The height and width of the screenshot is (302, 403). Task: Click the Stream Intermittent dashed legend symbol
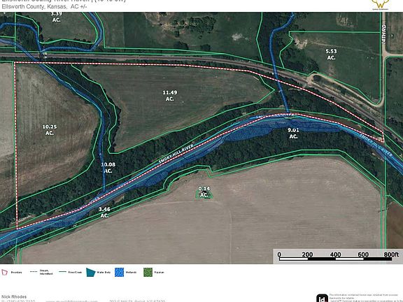point(34,272)
